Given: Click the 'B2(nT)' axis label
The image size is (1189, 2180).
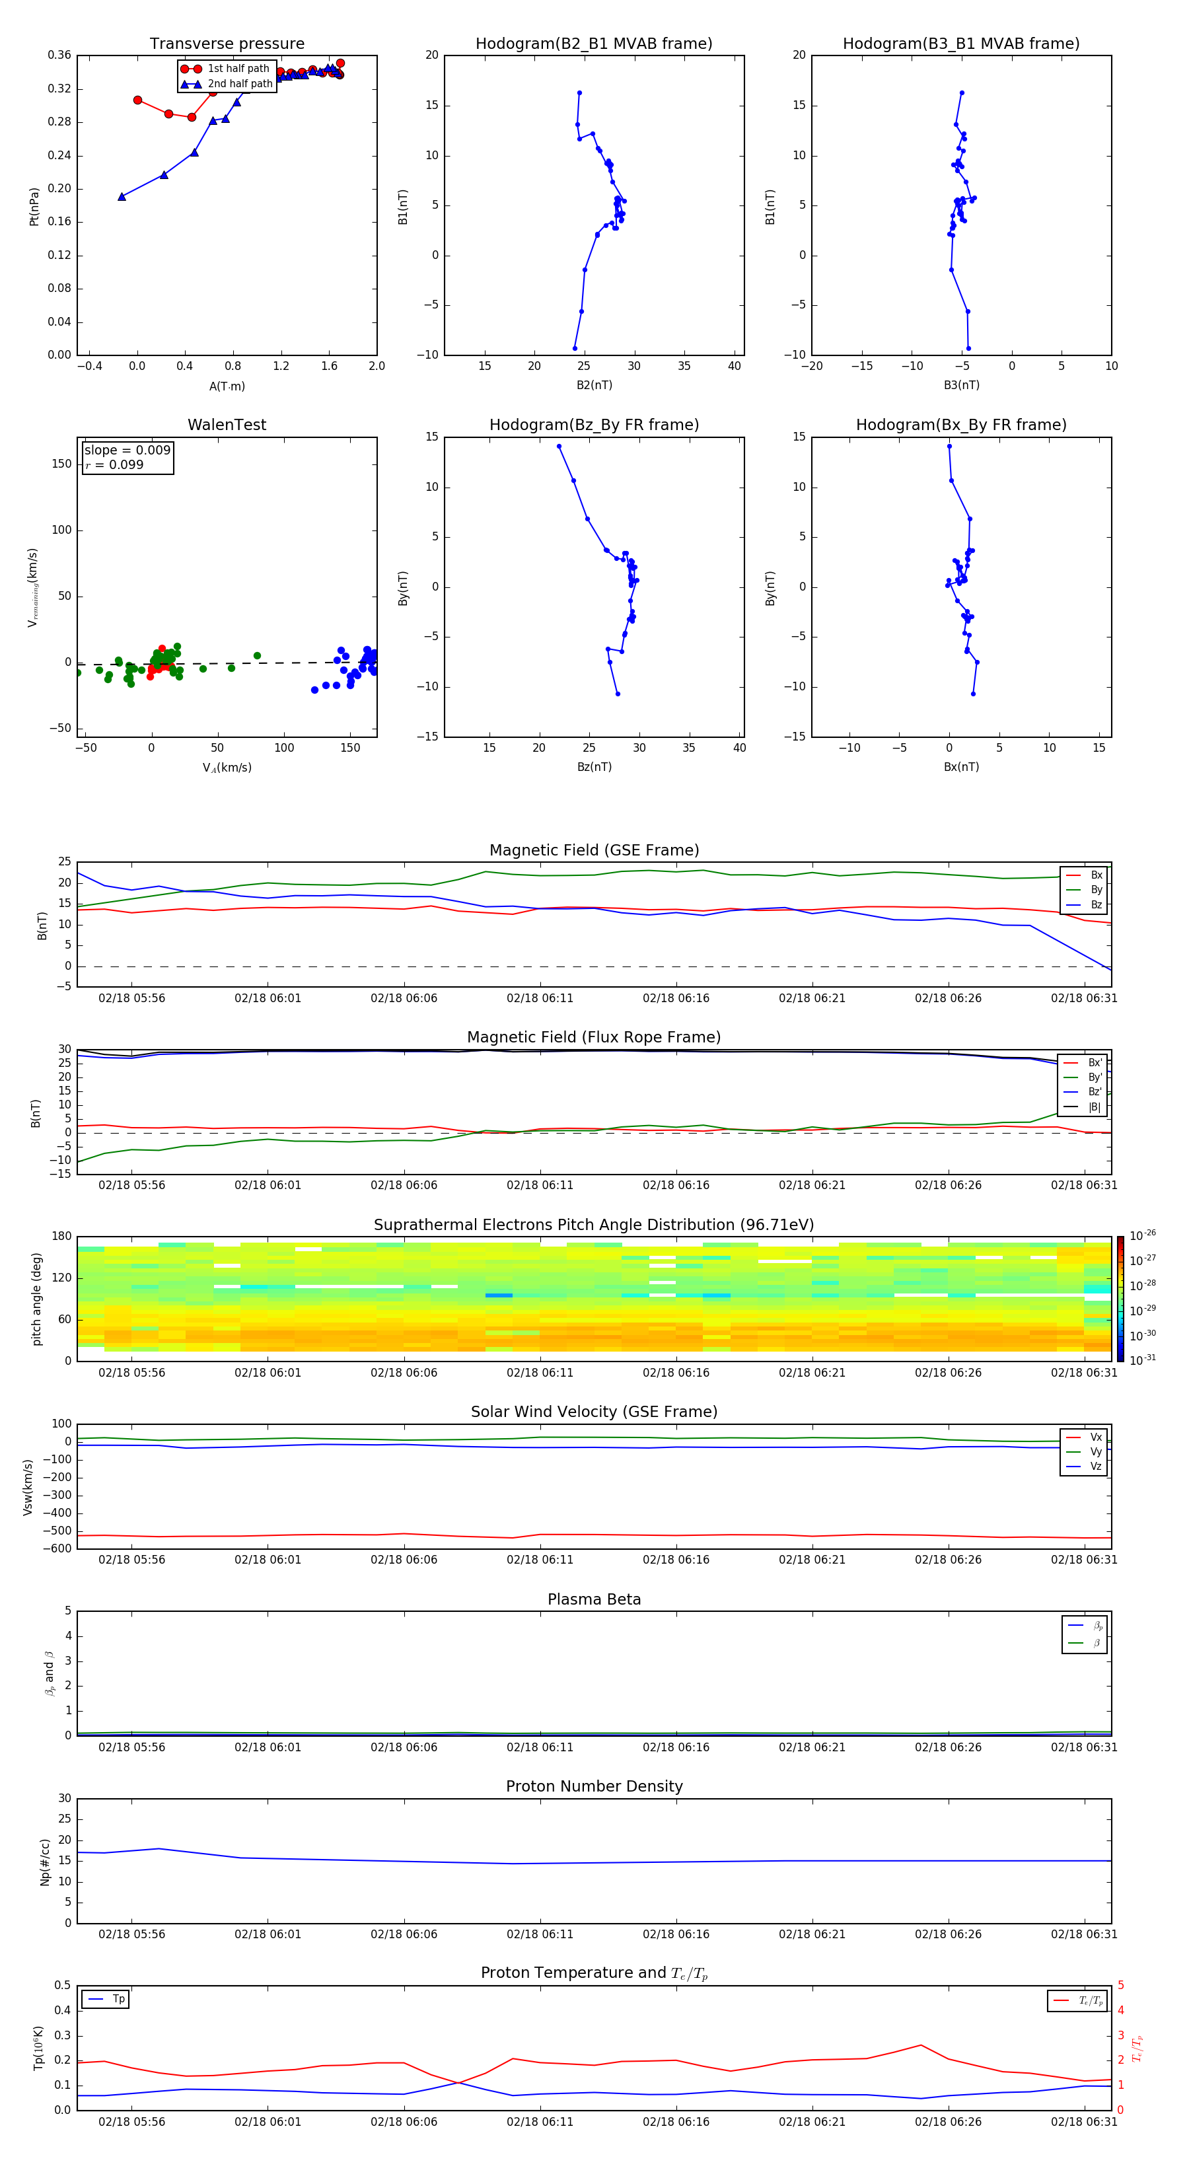Looking at the screenshot, I should coord(594,385).
